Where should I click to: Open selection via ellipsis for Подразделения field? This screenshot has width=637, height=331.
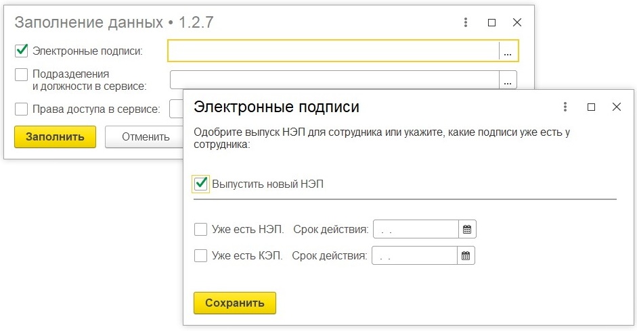(508, 80)
